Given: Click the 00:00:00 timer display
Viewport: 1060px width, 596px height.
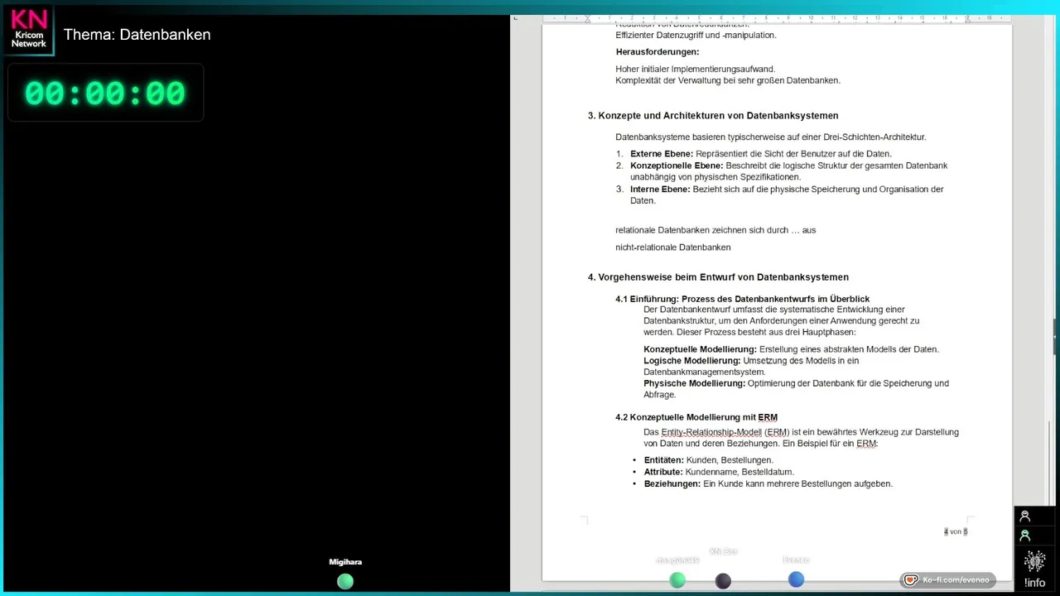Looking at the screenshot, I should point(105,93).
